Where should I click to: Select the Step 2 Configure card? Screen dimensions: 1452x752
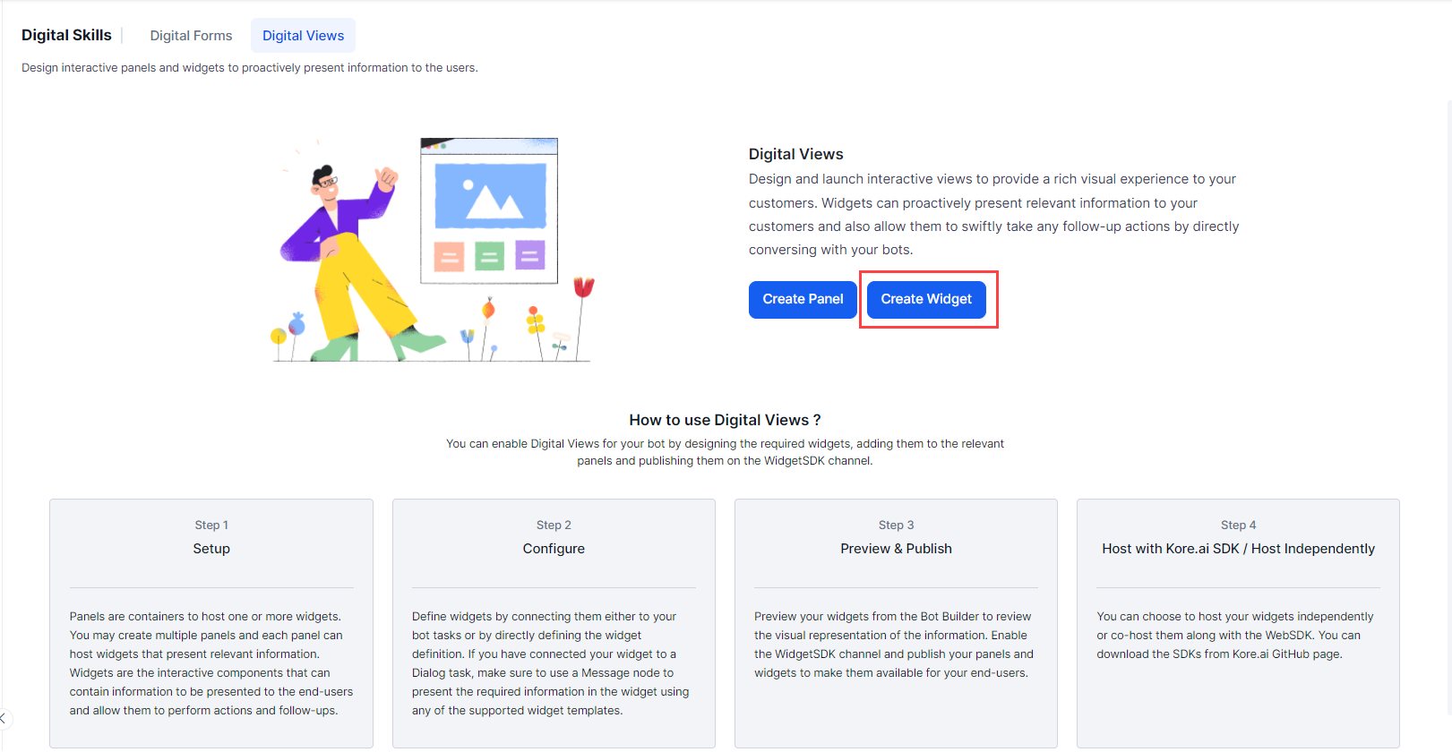click(x=554, y=622)
